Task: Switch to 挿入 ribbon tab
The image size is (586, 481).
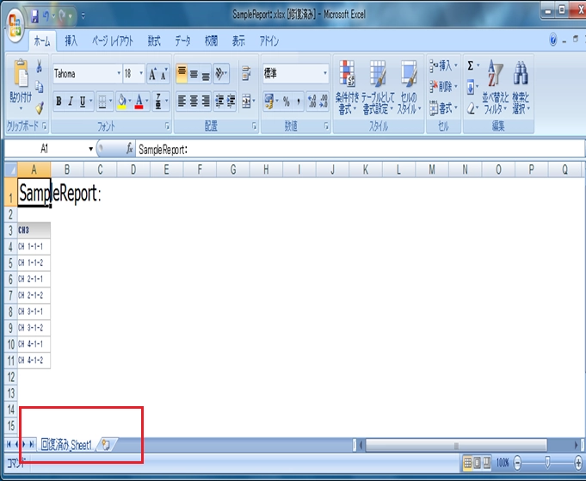Action: [x=71, y=41]
